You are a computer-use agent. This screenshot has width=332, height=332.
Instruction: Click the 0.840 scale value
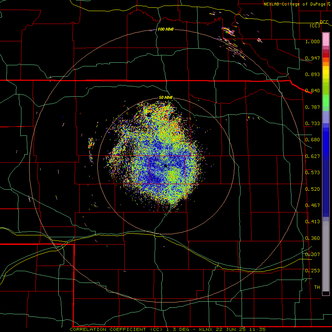(312, 91)
